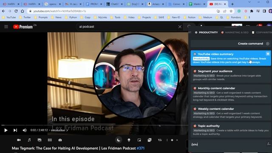Open the Tools bookmarks folder
The image size is (272, 153).
coord(115,17)
